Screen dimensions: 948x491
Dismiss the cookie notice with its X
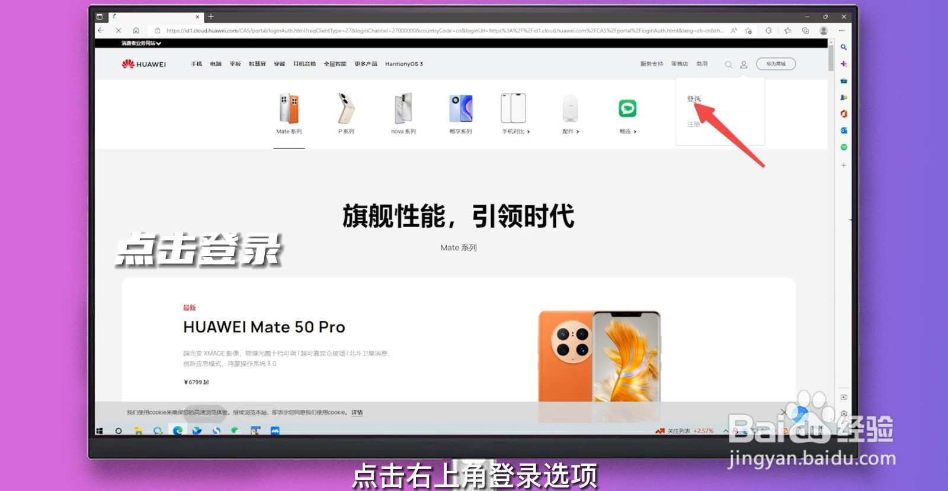(784, 412)
